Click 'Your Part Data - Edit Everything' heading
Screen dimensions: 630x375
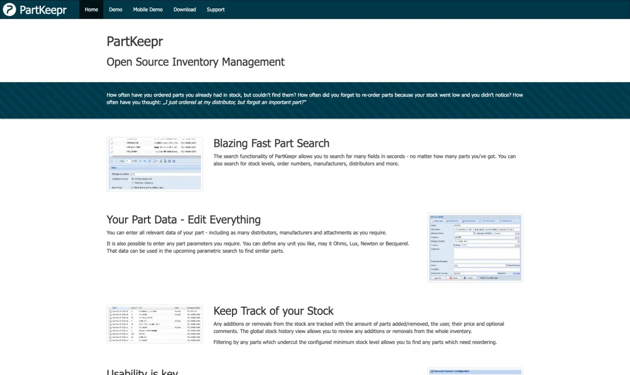[184, 220]
